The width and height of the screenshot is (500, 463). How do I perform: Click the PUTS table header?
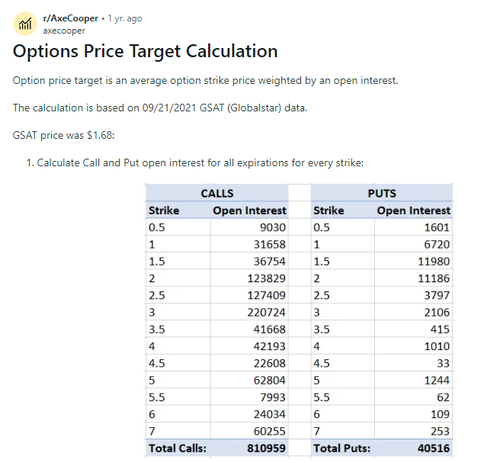382,193
